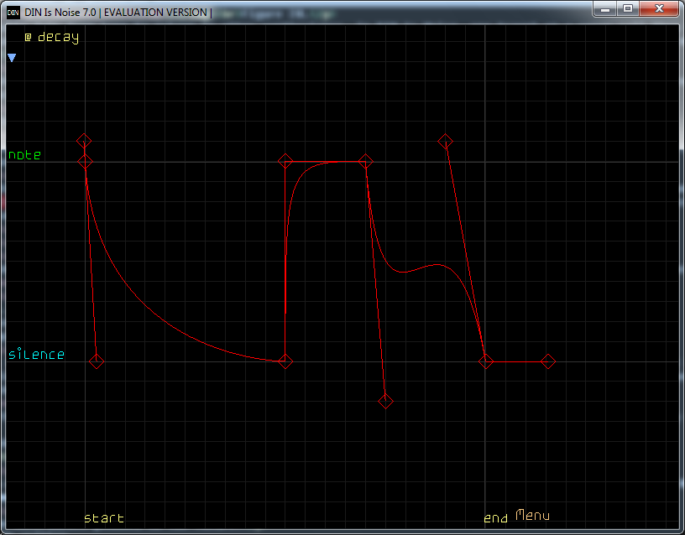The width and height of the screenshot is (685, 535).
Task: Click the 'end' marker label
Action: point(495,518)
